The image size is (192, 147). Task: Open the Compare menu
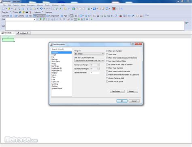(x=31, y=5)
